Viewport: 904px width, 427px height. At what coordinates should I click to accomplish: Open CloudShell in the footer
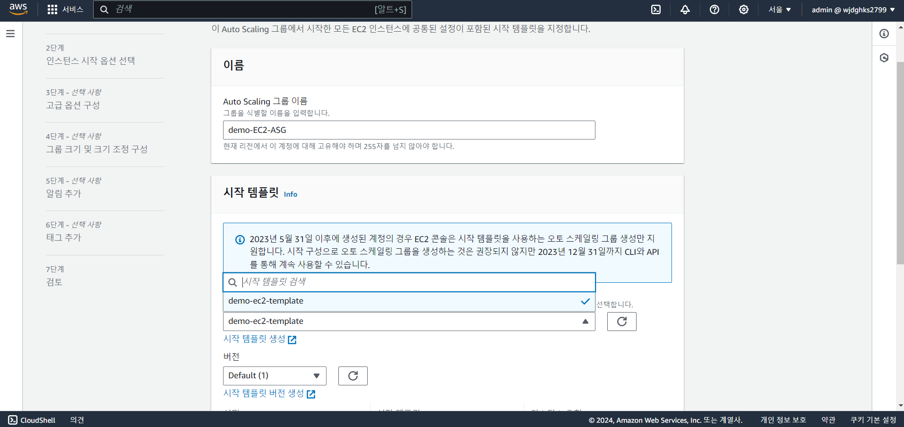(x=32, y=420)
